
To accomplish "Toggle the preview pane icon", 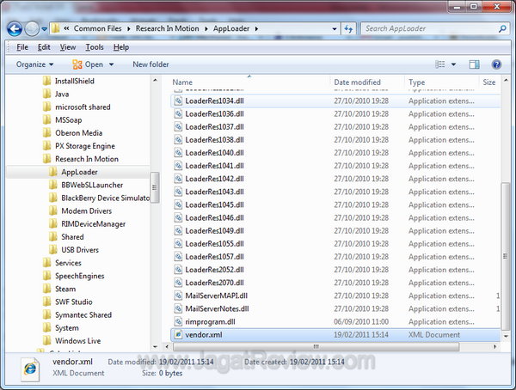I will (474, 64).
